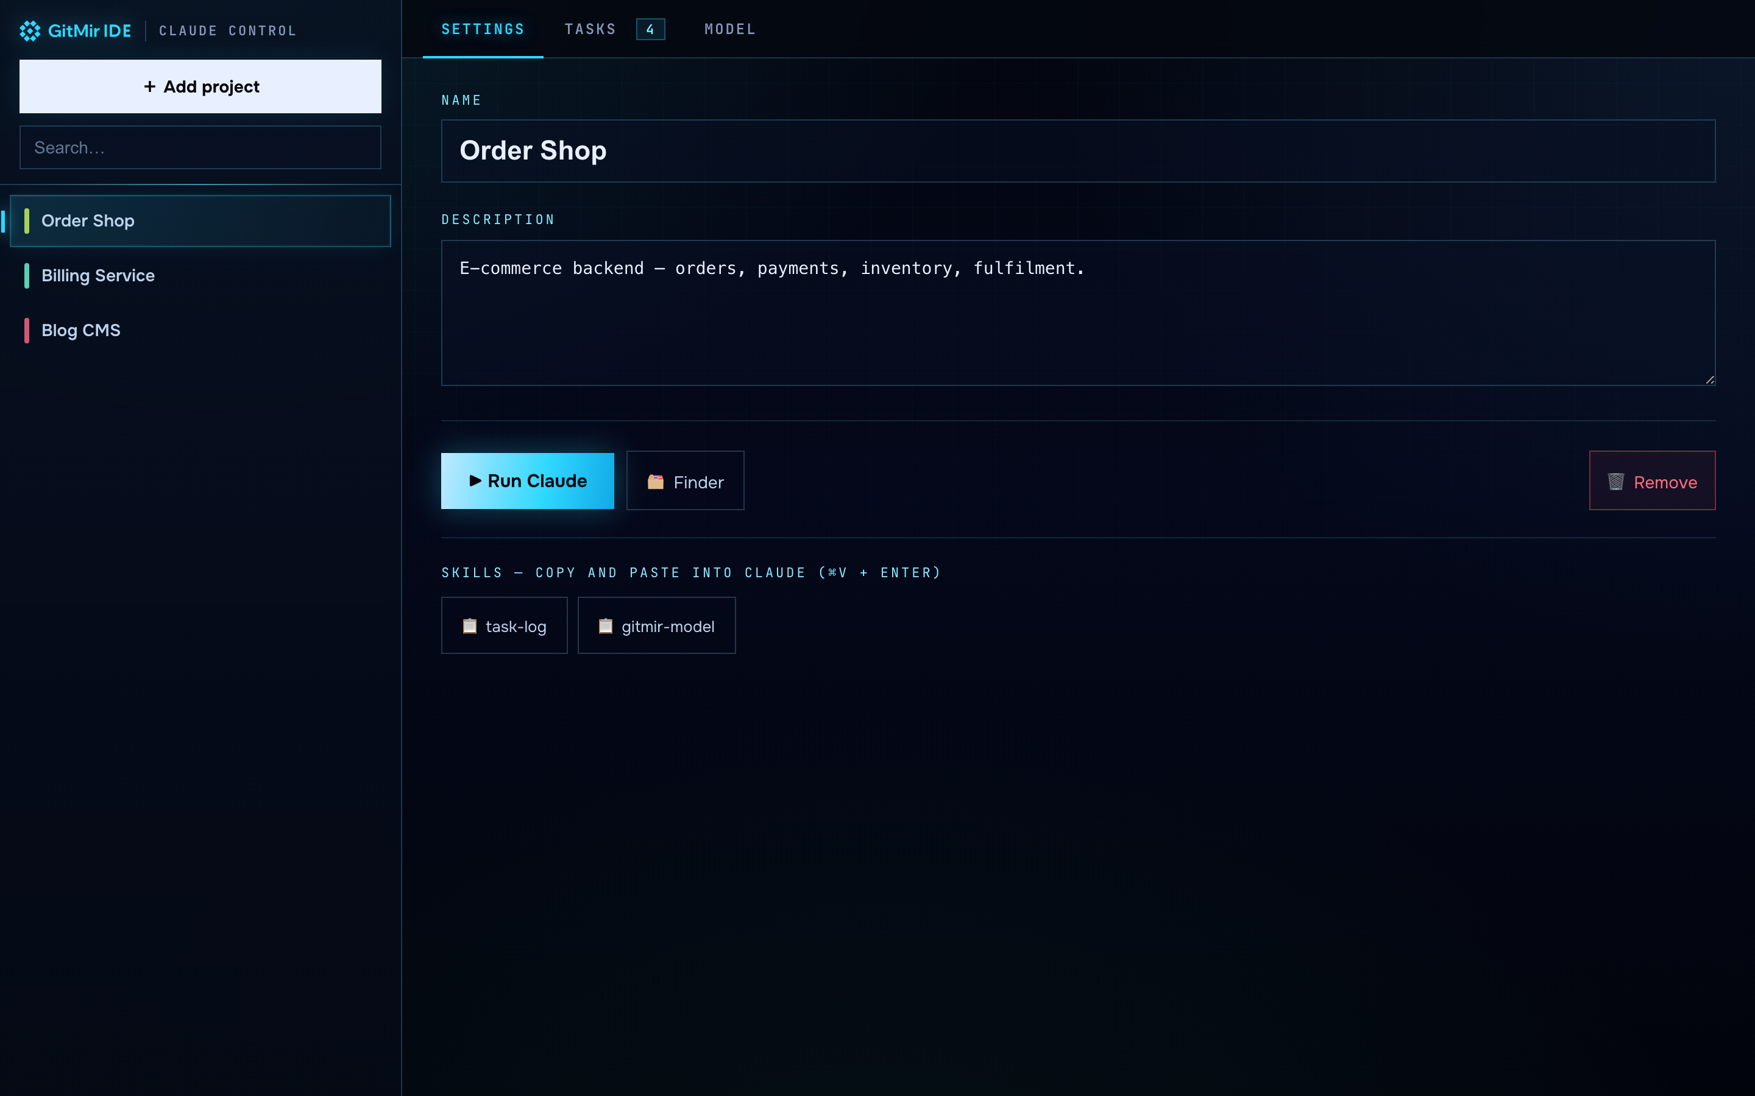Click the green color bar beside Order Shop

click(x=27, y=221)
